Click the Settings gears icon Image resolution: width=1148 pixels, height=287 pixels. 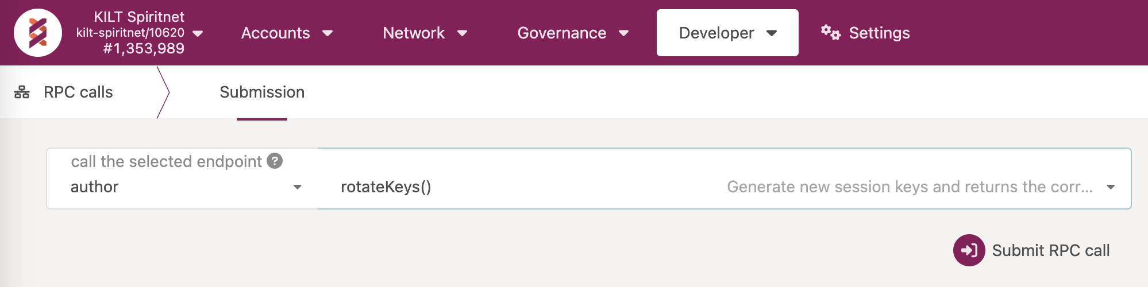coord(830,32)
